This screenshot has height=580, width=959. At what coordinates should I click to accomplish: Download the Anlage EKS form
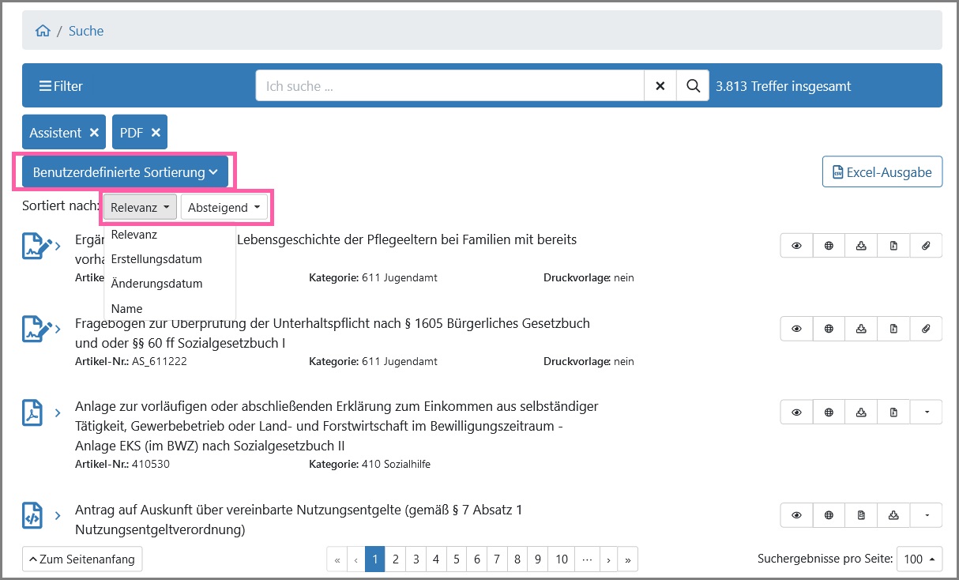pyautogui.click(x=861, y=412)
